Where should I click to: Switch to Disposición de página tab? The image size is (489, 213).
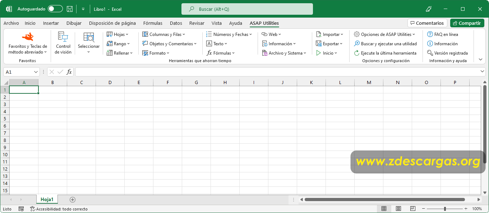click(x=112, y=23)
